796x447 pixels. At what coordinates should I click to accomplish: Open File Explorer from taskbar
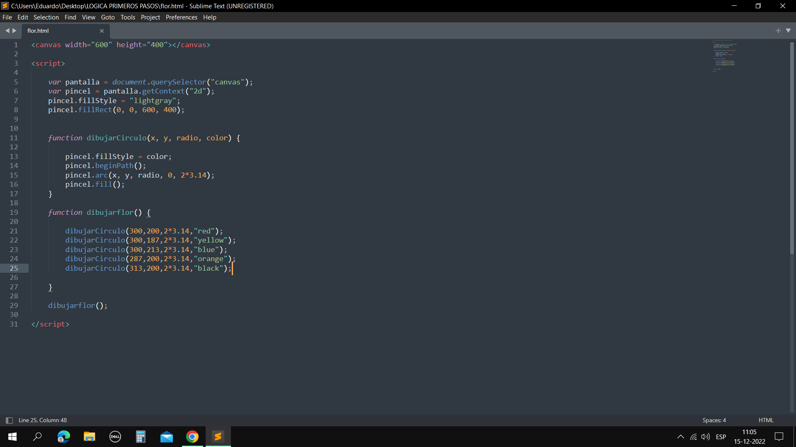(x=89, y=437)
